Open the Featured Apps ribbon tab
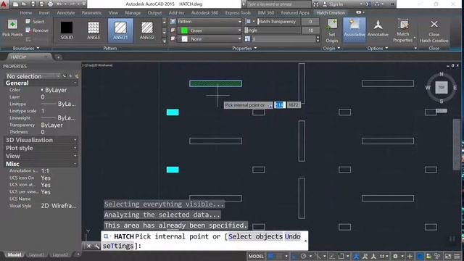 [295, 13]
